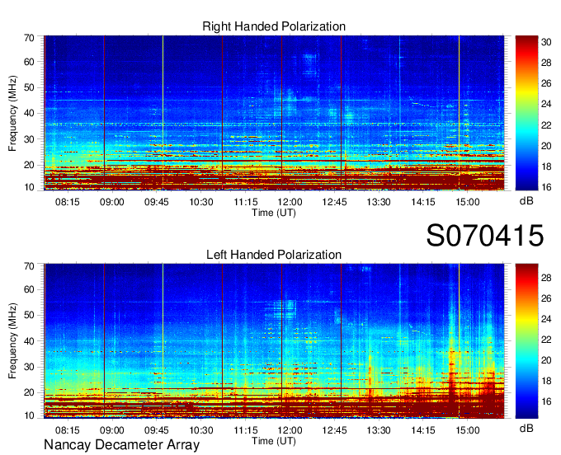This screenshot has height=455, width=561.
Task: Click 'Time (UT)' label under right-handed plot
Action: tap(274, 213)
